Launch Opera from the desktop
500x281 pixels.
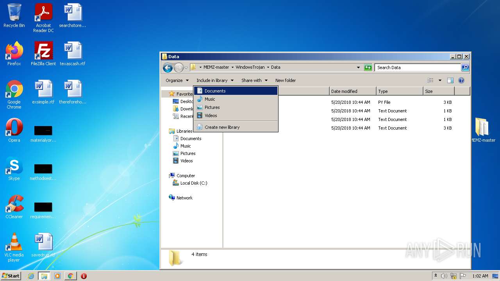click(x=14, y=130)
